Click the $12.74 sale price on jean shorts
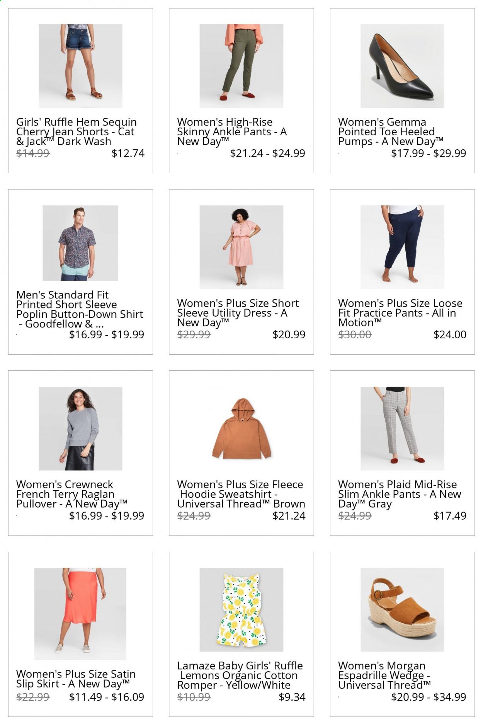 tap(128, 154)
